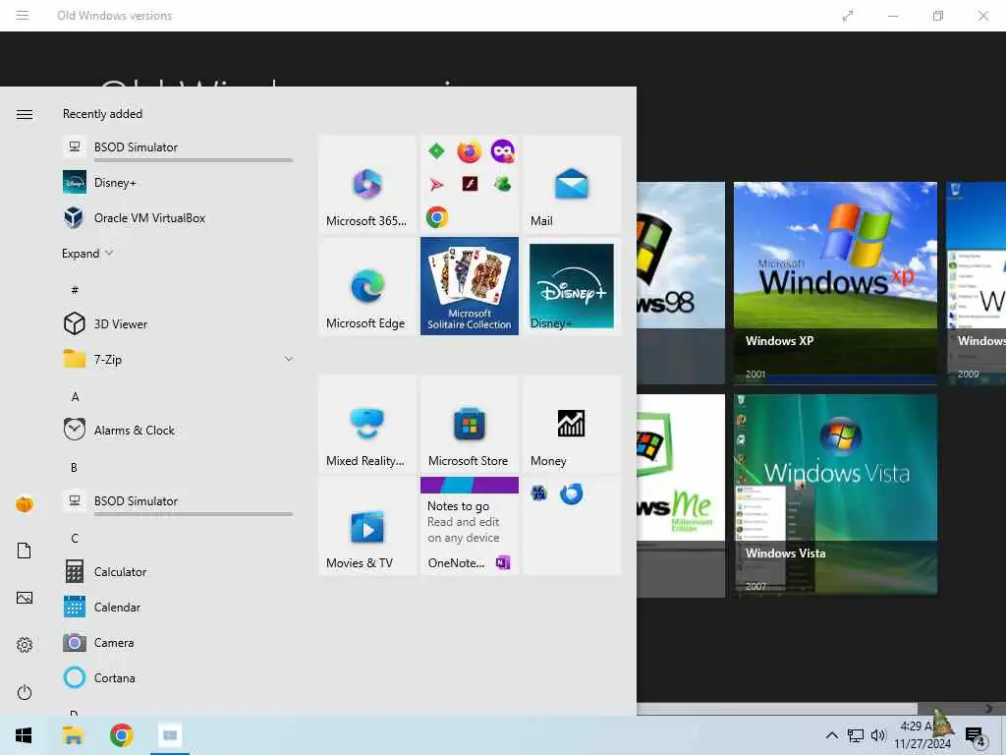This screenshot has width=1006, height=755.
Task: Expand the Start menu navigation hamburger
Action: coord(25,114)
